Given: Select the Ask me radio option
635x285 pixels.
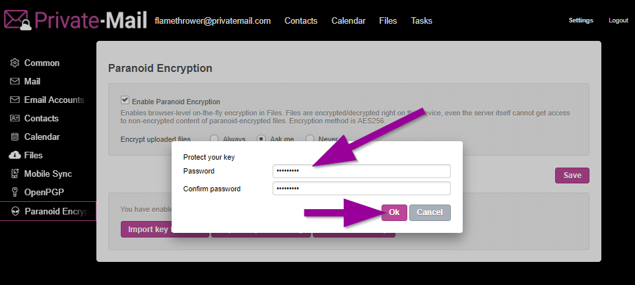Looking at the screenshot, I should [x=261, y=139].
